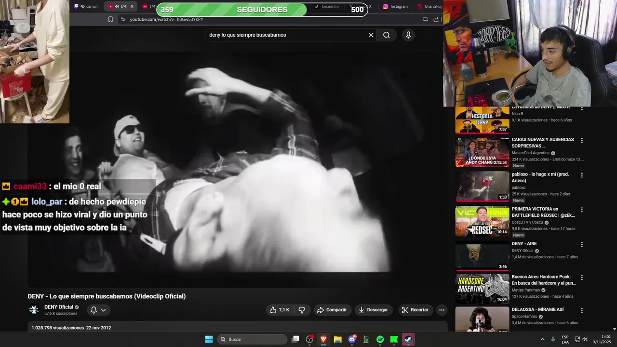Viewport: 617px width, 347px height.
Task: Click the Windows taskbar Buscar box
Action: (252, 339)
